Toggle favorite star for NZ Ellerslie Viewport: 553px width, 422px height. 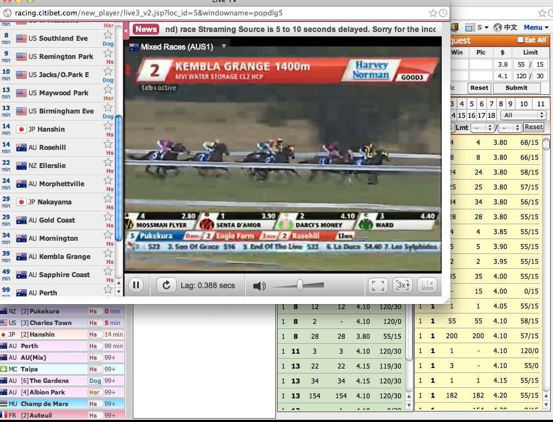pyautogui.click(x=108, y=163)
